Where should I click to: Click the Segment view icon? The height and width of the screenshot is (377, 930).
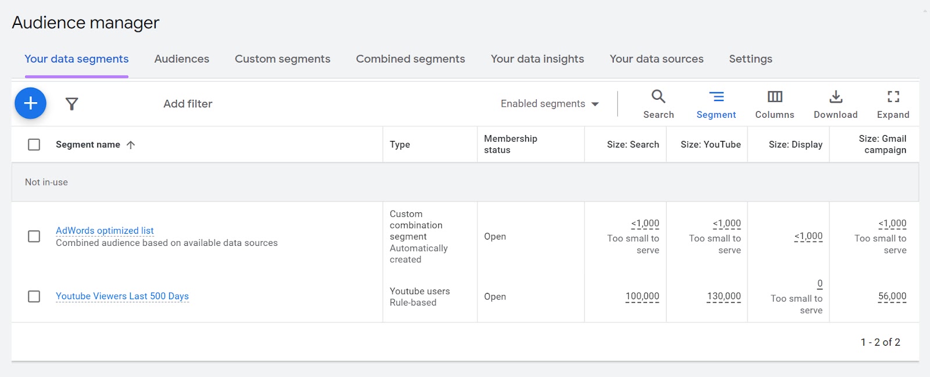[x=717, y=103]
